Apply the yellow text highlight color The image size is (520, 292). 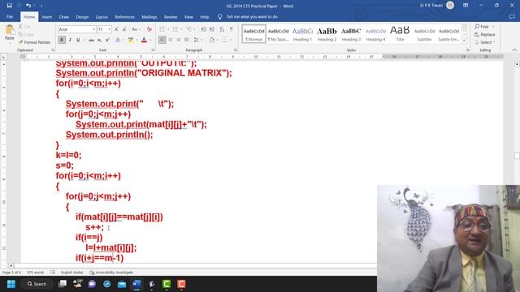click(131, 40)
